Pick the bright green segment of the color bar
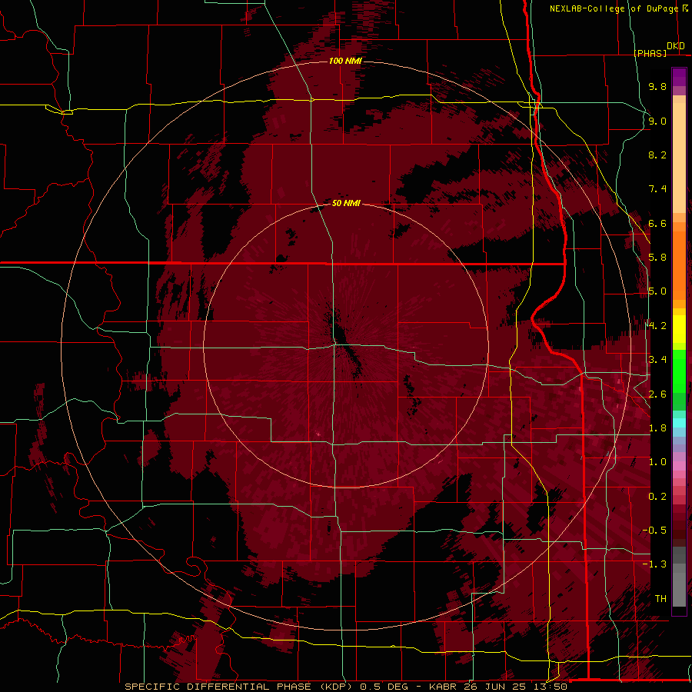The width and height of the screenshot is (692, 692). tap(679, 371)
